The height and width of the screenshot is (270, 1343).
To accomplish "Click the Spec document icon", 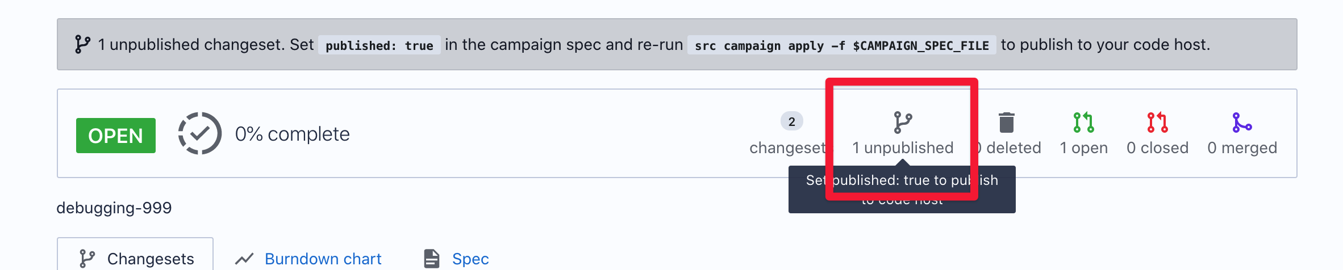I will (x=432, y=259).
